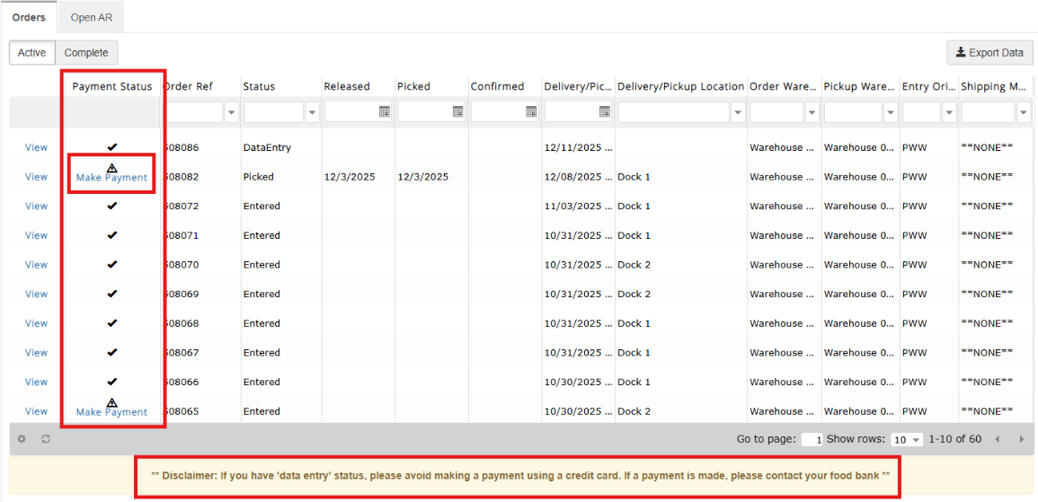Open the Picked filter calendar icon

coord(457,112)
